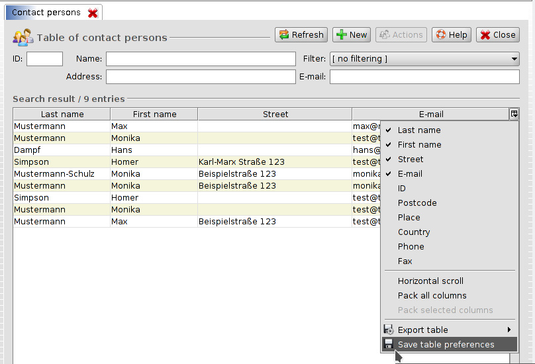Create a new contact with New button

click(351, 35)
